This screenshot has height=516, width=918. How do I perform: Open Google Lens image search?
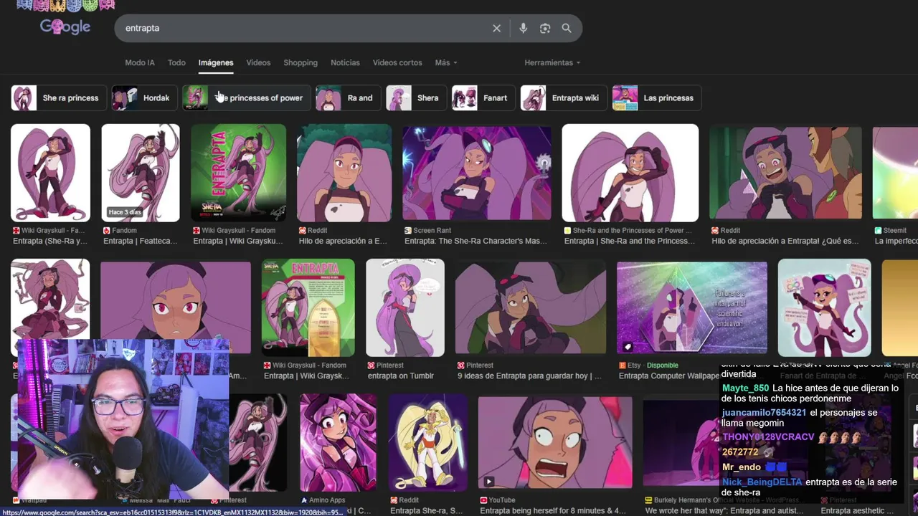click(545, 28)
